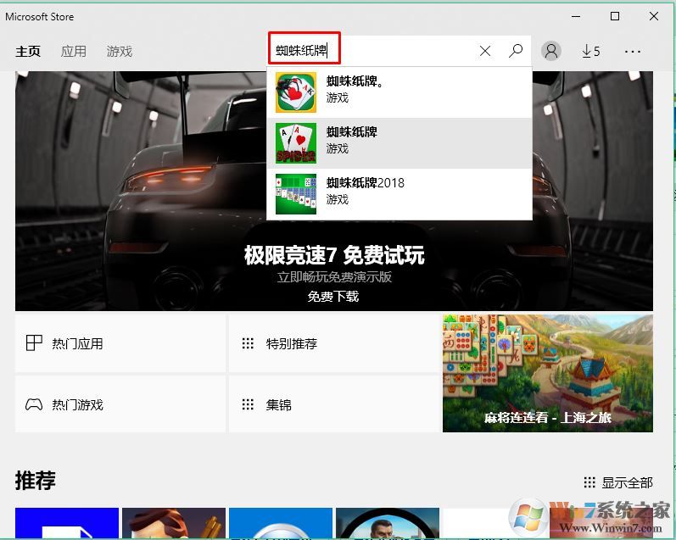Viewport: 676px width, 540px height.
Task: Open the three-dot more menu
Action: tap(633, 52)
